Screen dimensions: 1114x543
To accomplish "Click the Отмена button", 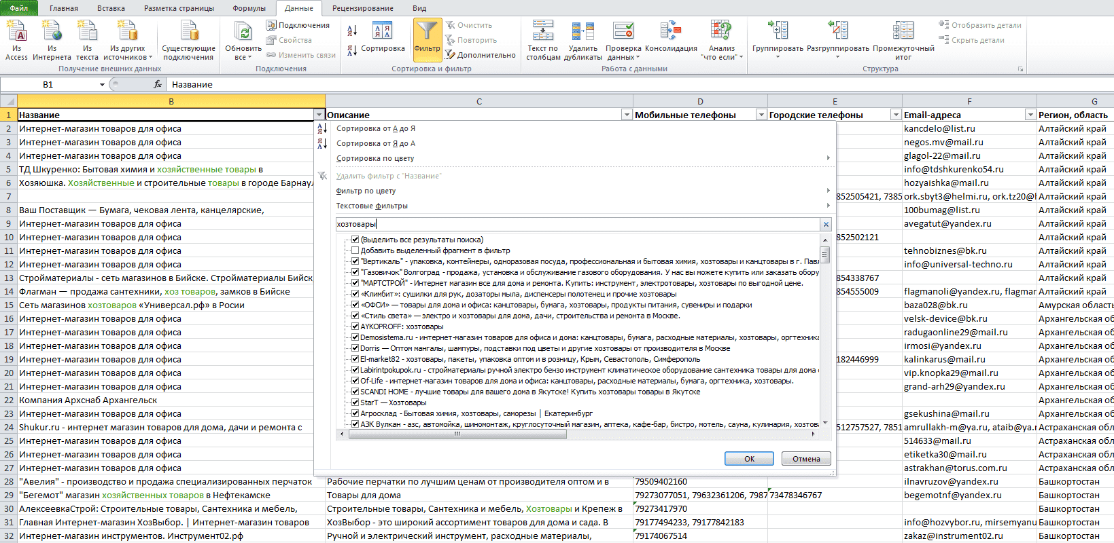I will point(806,459).
